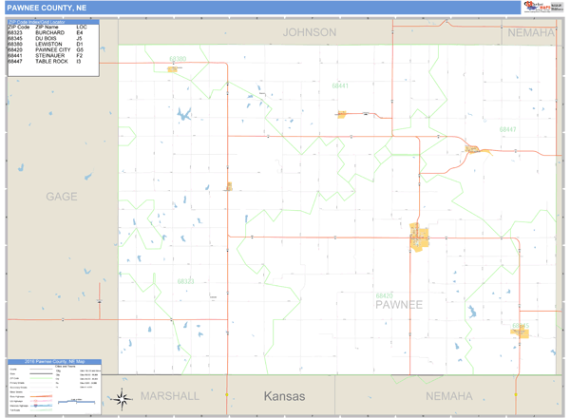The width and height of the screenshot is (570, 418).
Task: Select the TABLE ROCK row in ZIP index
Action: (x=47, y=61)
